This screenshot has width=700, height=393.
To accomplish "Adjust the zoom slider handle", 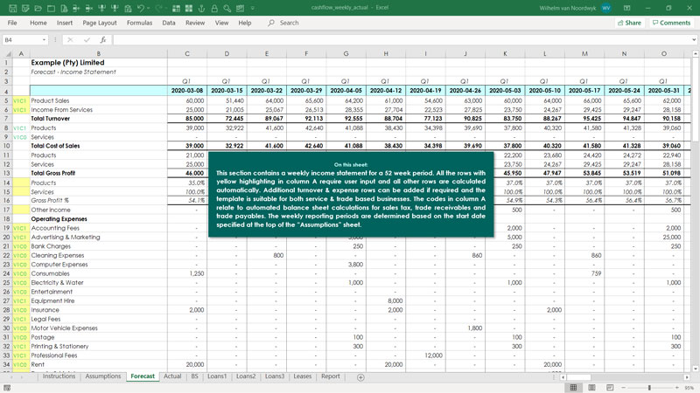I will click(x=649, y=388).
